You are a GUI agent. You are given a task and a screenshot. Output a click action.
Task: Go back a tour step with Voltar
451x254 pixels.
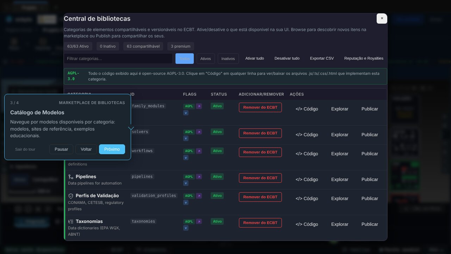86,149
